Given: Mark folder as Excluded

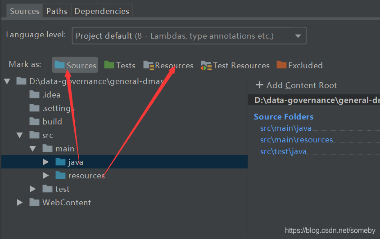Looking at the screenshot, I should pos(299,65).
